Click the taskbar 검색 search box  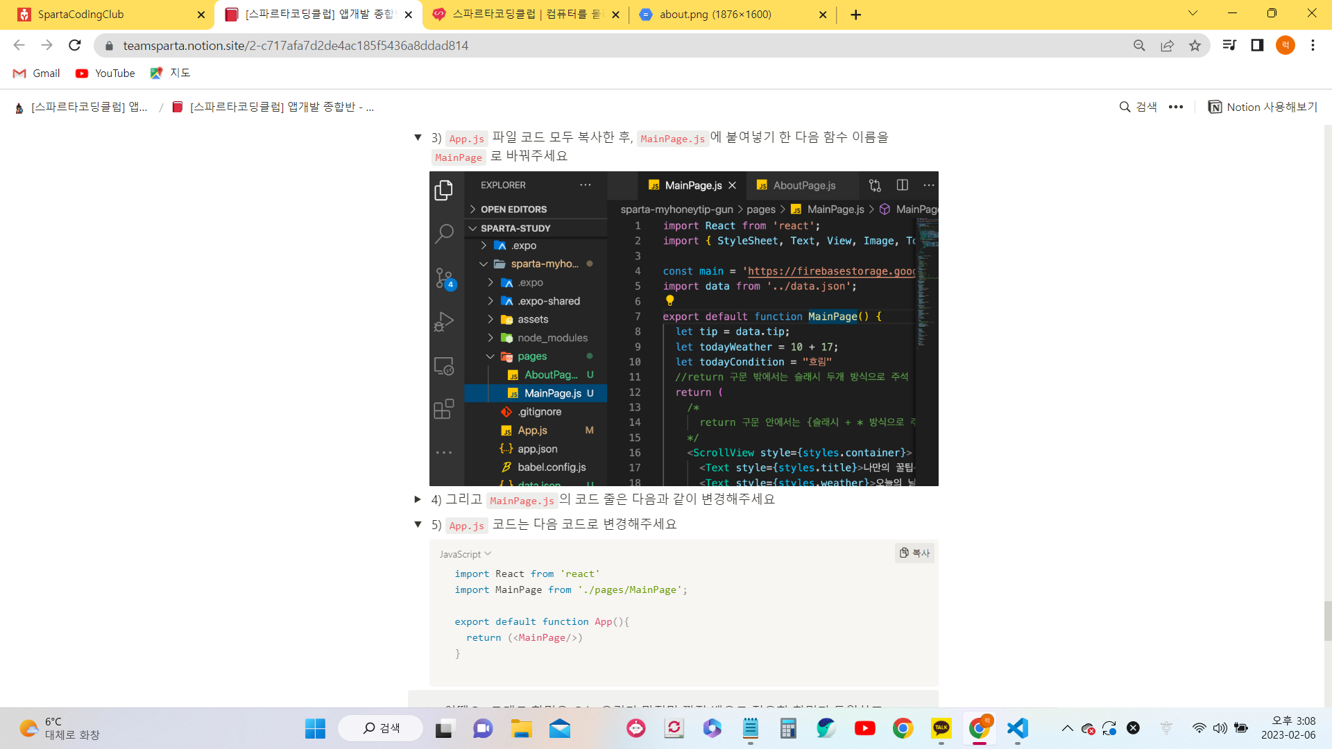pos(381,728)
